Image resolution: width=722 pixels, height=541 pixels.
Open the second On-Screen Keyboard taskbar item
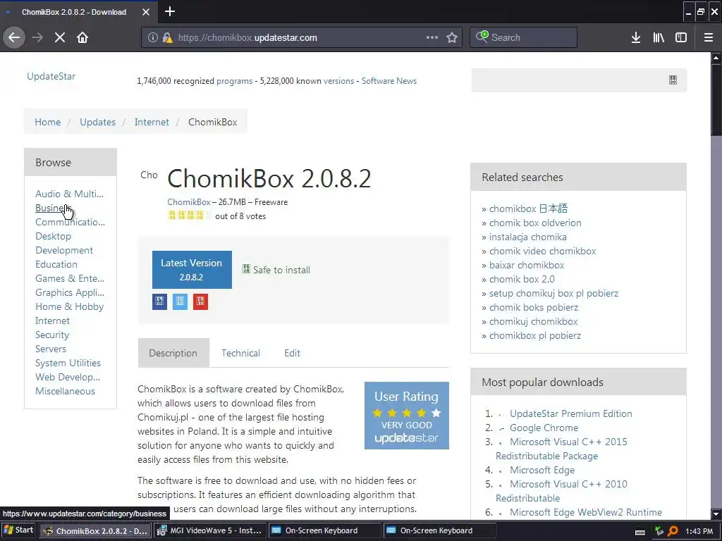(x=440, y=530)
